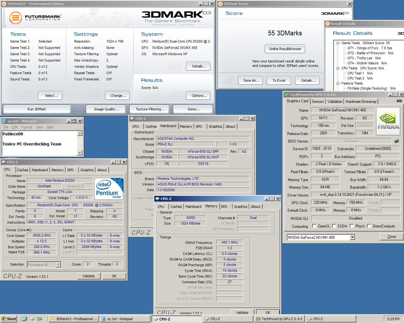Click the To Excel button

[279, 80]
